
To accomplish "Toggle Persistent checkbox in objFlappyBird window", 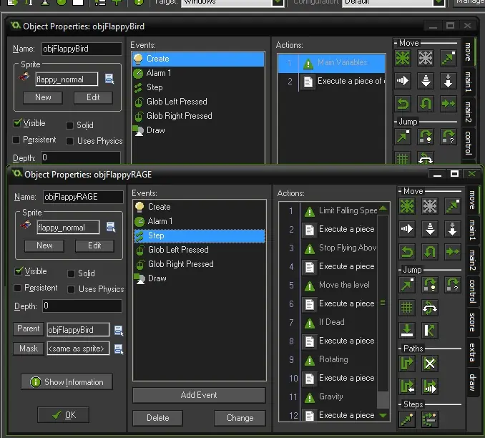I will point(16,140).
